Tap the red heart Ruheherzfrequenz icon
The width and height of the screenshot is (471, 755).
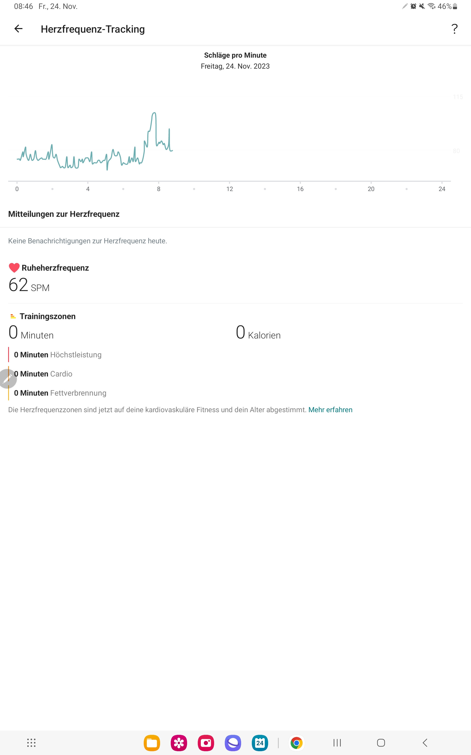14,268
